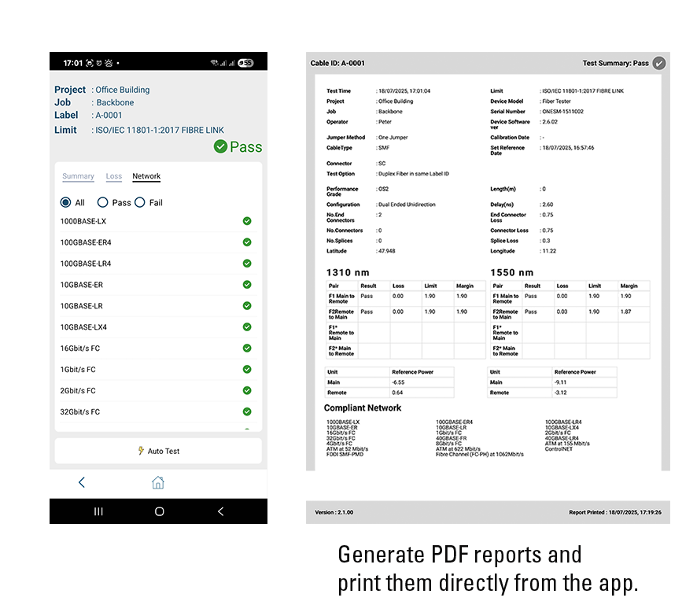The height and width of the screenshot is (605, 697).
Task: Open the Summary tab
Action: pos(78,176)
